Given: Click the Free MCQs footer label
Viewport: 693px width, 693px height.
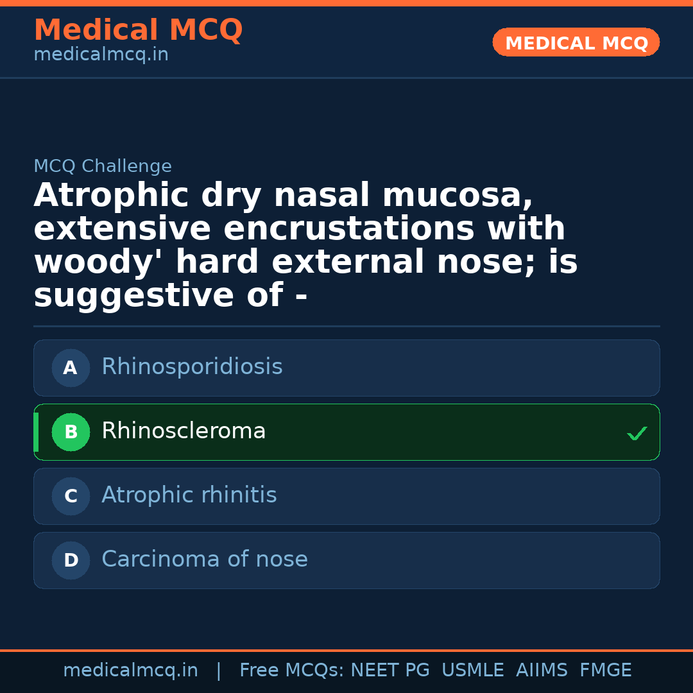Looking at the screenshot, I should pos(291,671).
